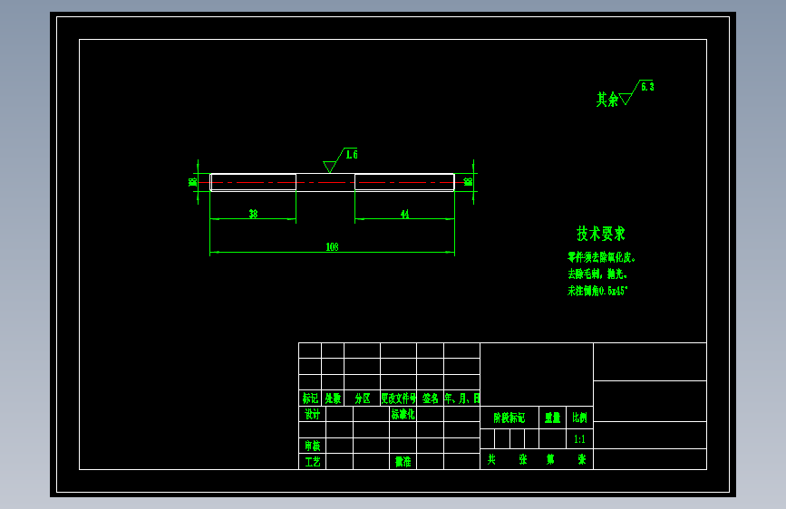Click the '38' length dimension
The height and width of the screenshot is (509, 786).
(253, 214)
